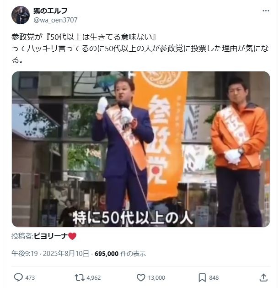Open the video poster ピヨリーナ link
Screen dimensions: 279x288
50,236
